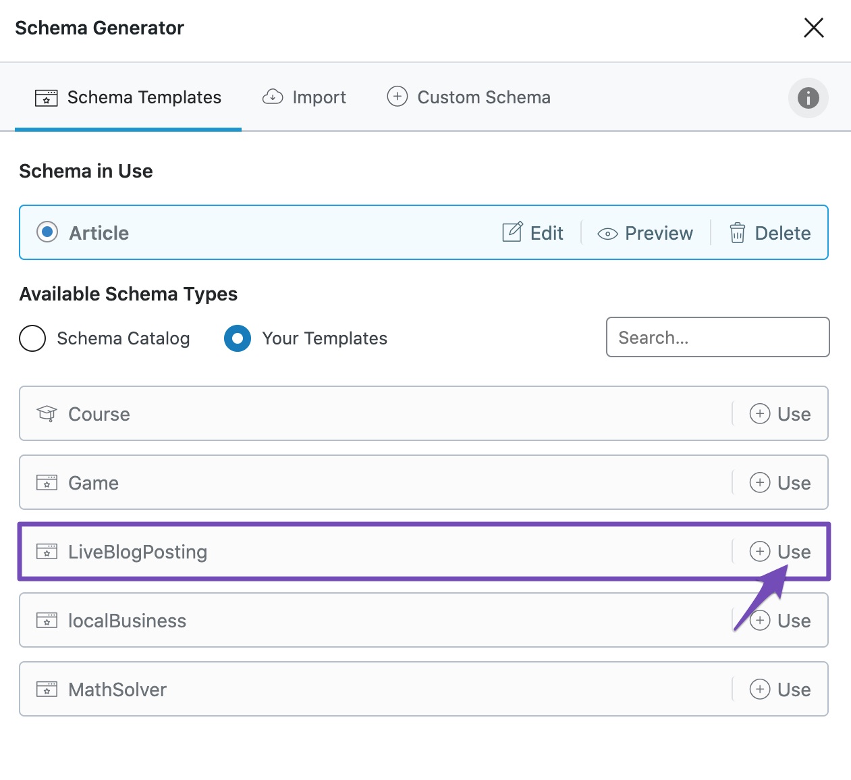Screen dimensions: 851x780
Task: Click the Game template name
Action: click(94, 483)
